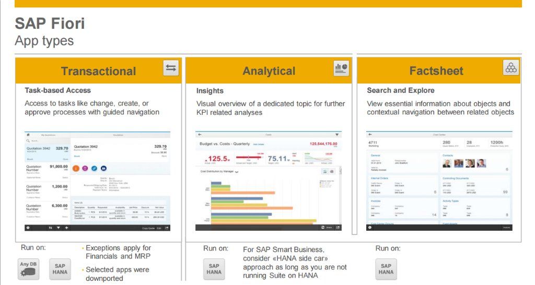The width and height of the screenshot is (535, 285).
Task: Click fourth contact photo in Contacts
Action: [481, 163]
